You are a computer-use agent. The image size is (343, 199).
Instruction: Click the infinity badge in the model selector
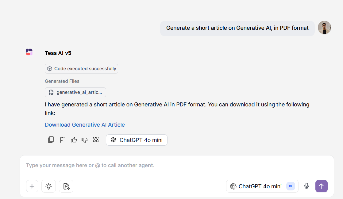(x=291, y=186)
